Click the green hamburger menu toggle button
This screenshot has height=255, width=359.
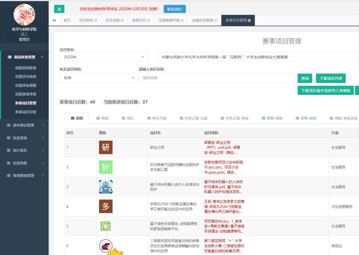pos(59,9)
